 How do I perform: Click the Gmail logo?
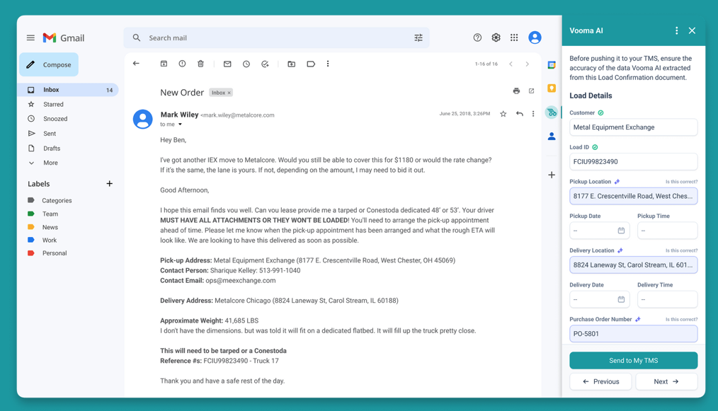[x=64, y=38]
